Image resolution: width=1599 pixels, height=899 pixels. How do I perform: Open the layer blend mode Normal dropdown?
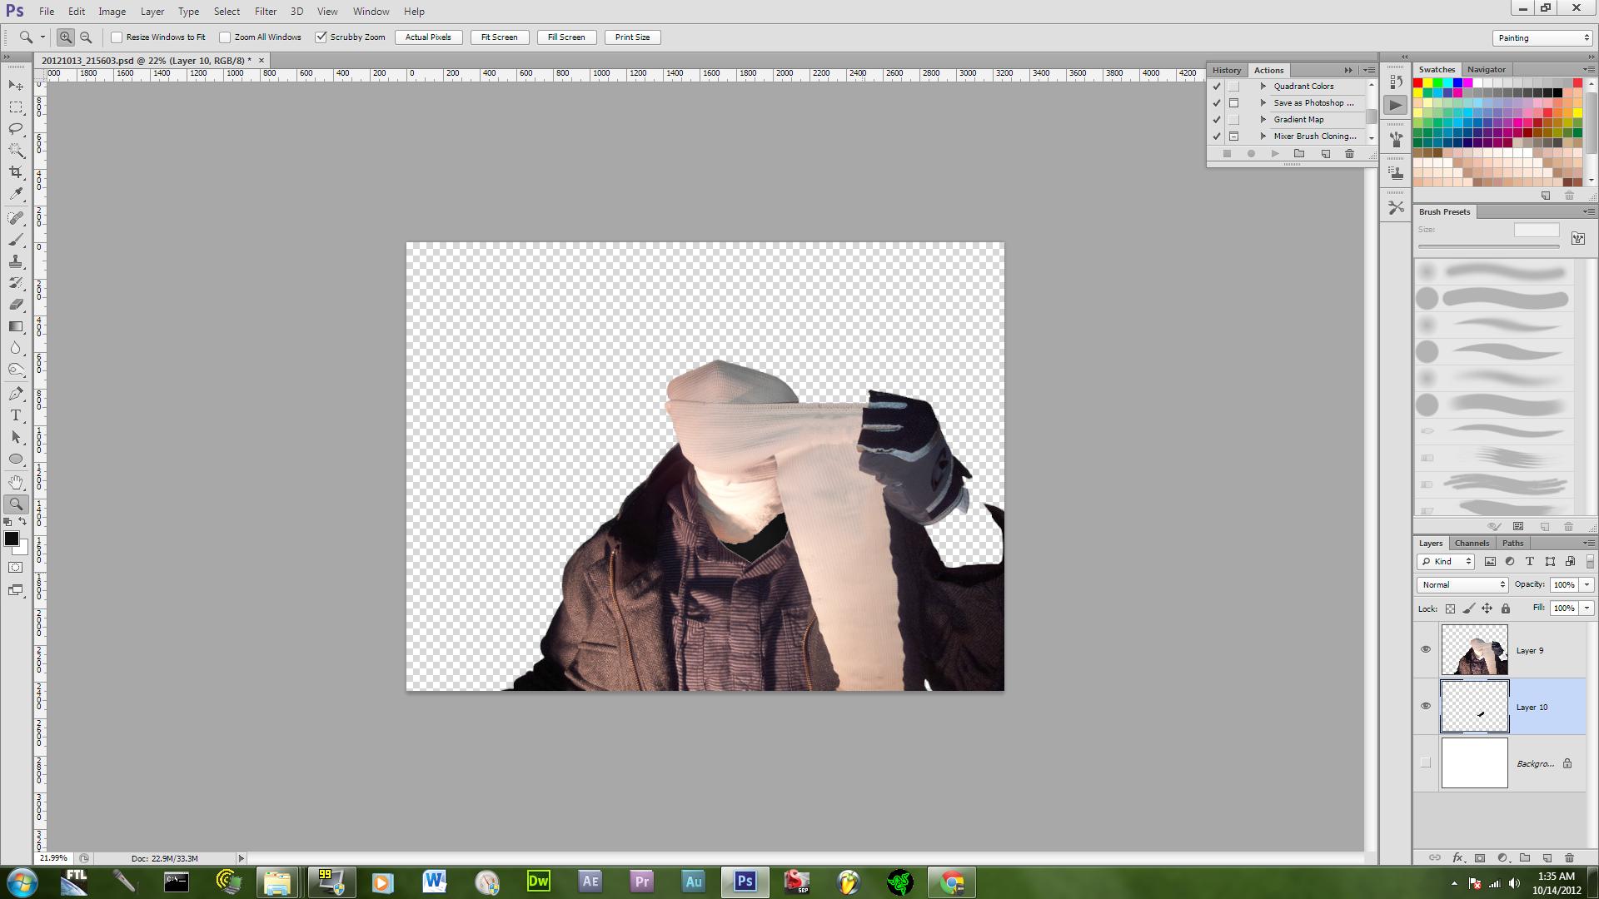click(1462, 585)
